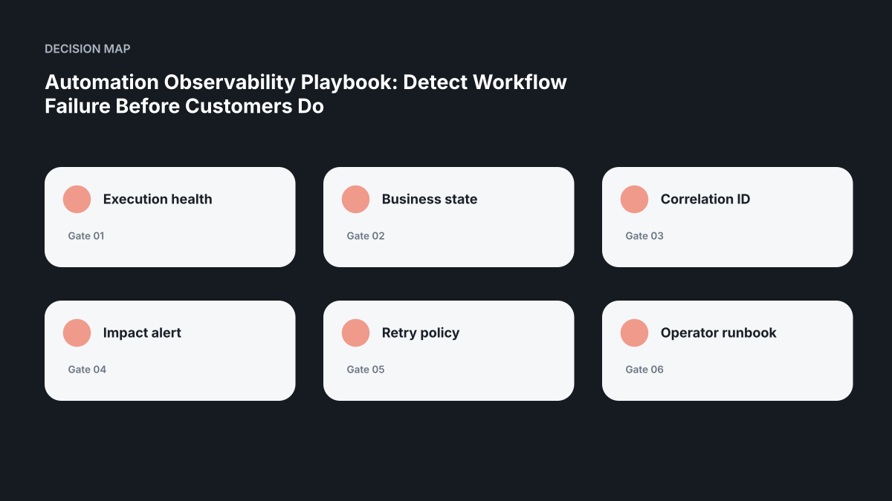Image resolution: width=892 pixels, height=501 pixels.
Task: Click the Gate 03 label
Action: click(x=644, y=236)
